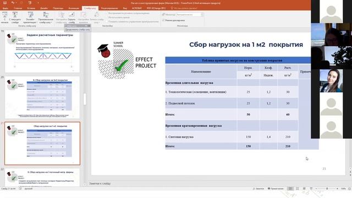Click zoom out minus button
Image resolution: width=352 pixels, height=198 pixels.
(x=316, y=189)
